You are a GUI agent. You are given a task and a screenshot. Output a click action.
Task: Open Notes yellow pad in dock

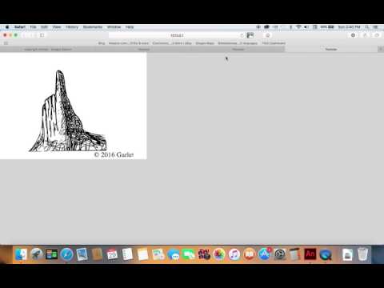142,254
